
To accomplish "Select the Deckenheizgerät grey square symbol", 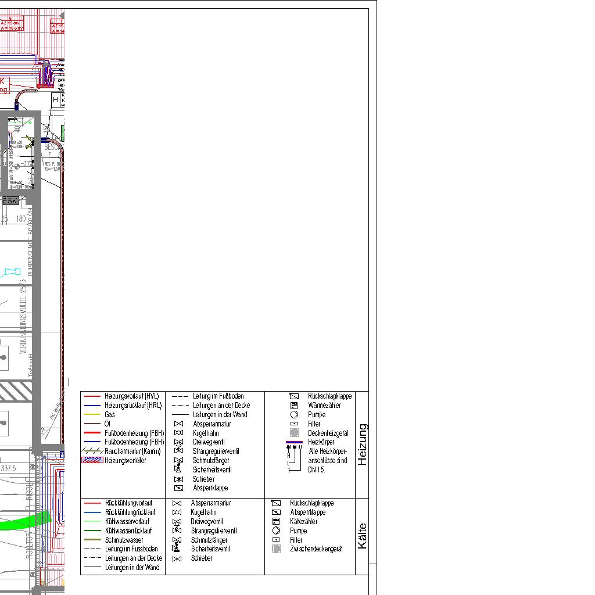I will click(294, 433).
